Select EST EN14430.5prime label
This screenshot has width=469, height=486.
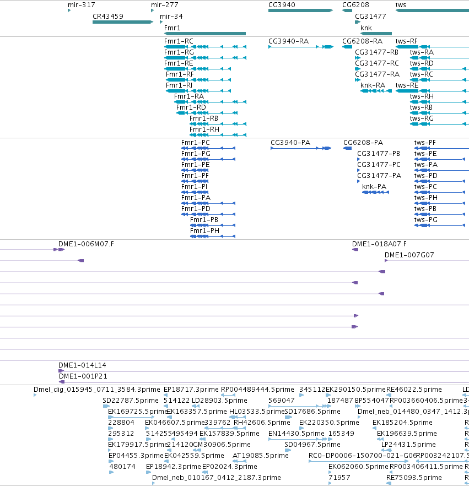(x=297, y=433)
